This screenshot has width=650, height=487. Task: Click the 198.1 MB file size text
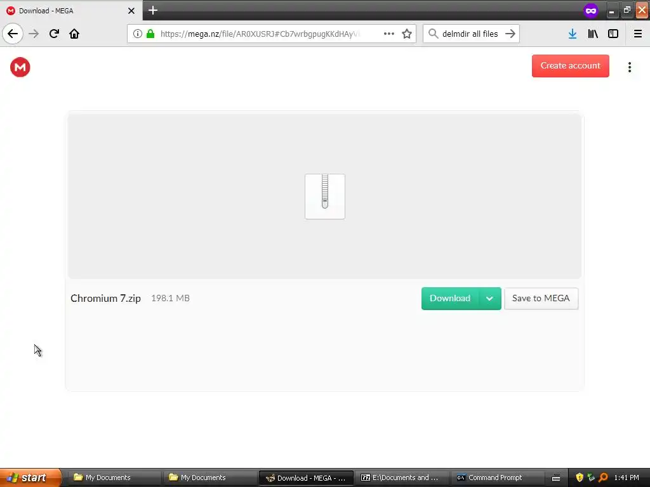(x=170, y=298)
